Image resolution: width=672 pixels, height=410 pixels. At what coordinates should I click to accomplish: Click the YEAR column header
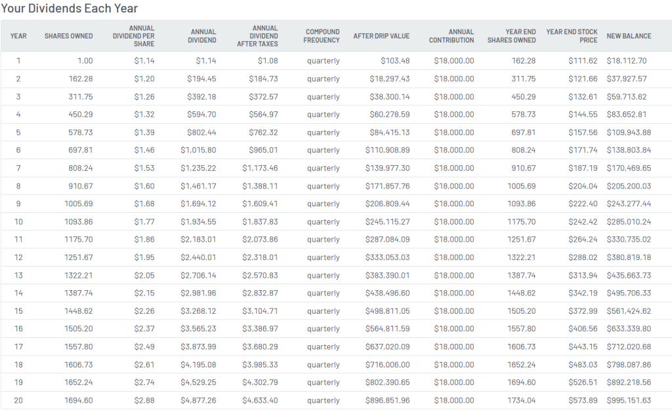tap(18, 36)
